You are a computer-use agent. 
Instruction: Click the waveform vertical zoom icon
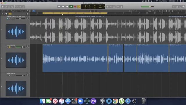pos(162,11)
